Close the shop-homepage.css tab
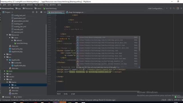Screen dimensions: 183x103 coord(85,12)
